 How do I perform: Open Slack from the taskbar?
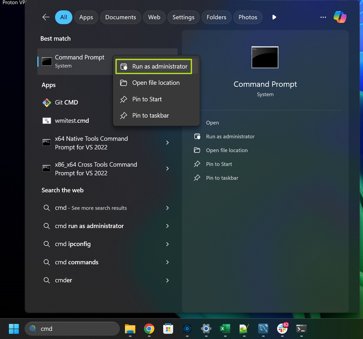pos(282,329)
